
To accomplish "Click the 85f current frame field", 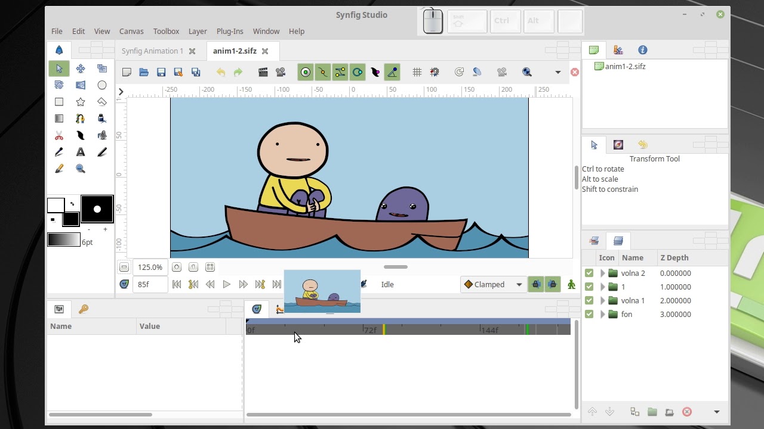I will tap(149, 285).
